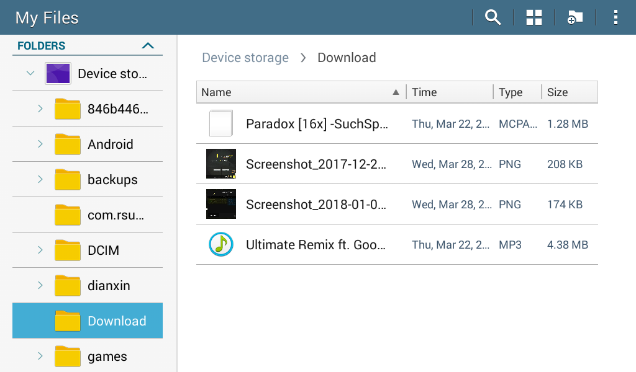Sort by Size column header
Viewport: 636px width, 372px height.
pyautogui.click(x=570, y=92)
